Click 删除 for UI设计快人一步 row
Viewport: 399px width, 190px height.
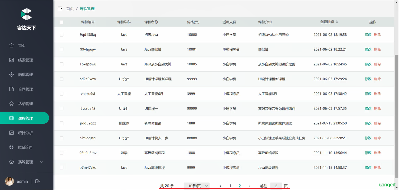[377, 138]
